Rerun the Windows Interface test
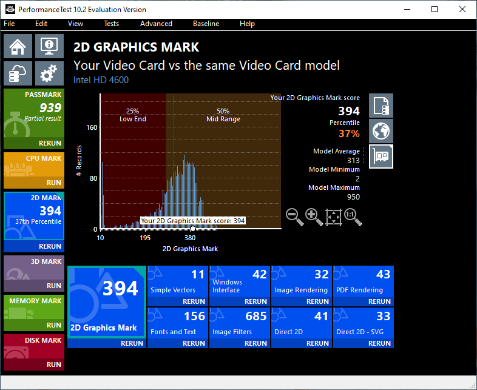 tap(240, 301)
